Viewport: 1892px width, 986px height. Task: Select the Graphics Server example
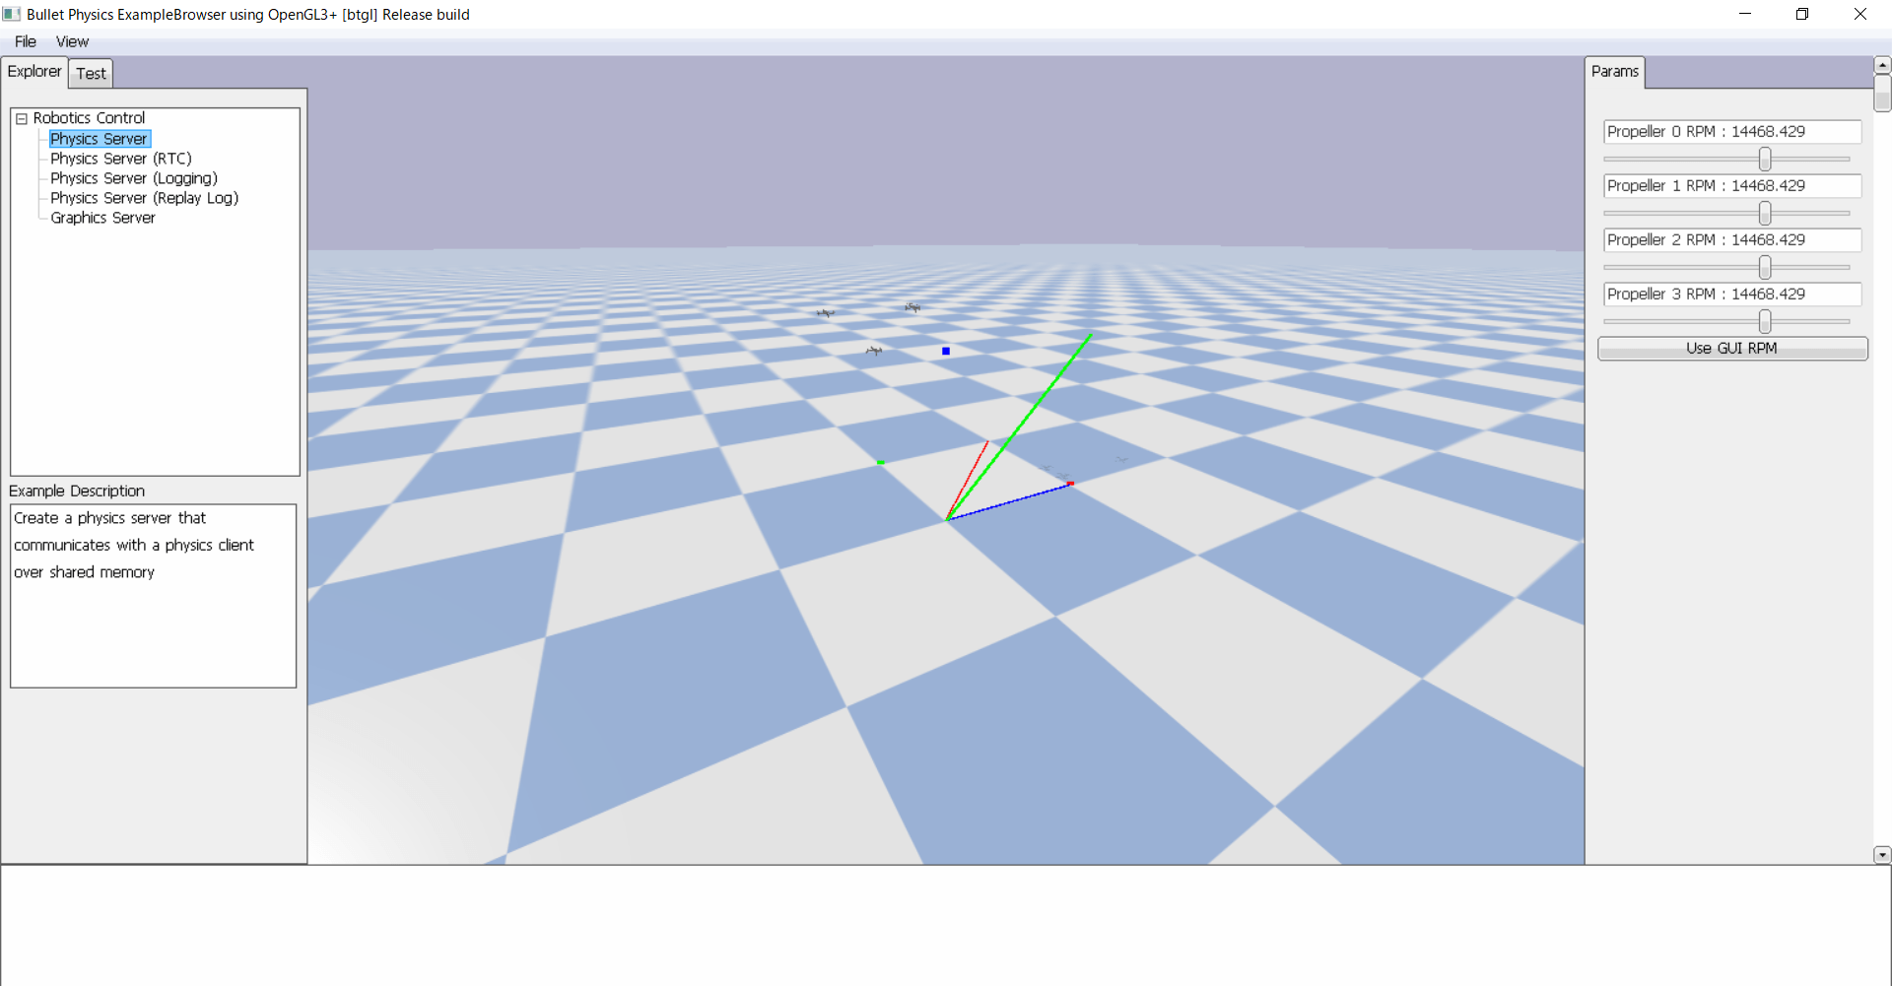(x=102, y=217)
